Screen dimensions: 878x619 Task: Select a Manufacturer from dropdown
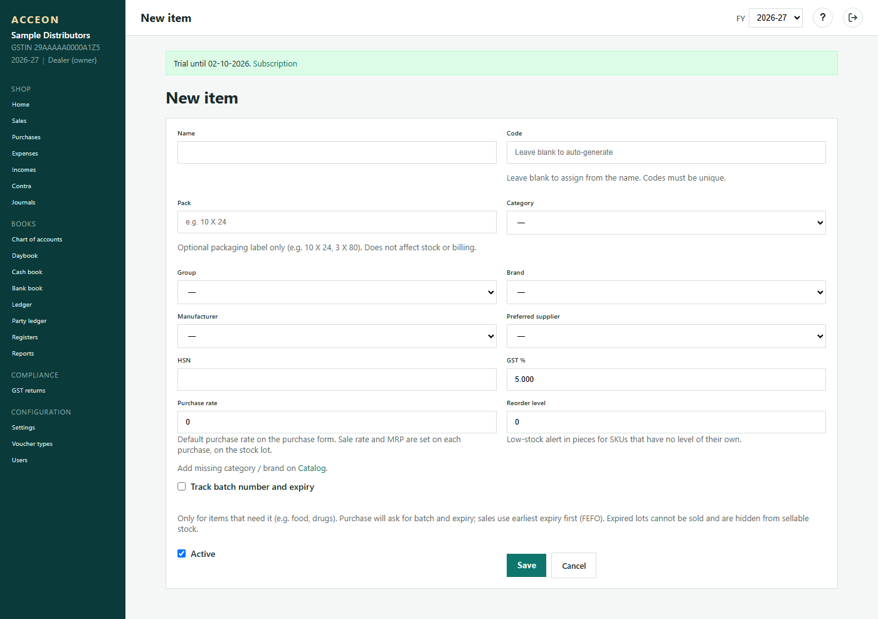[337, 336]
